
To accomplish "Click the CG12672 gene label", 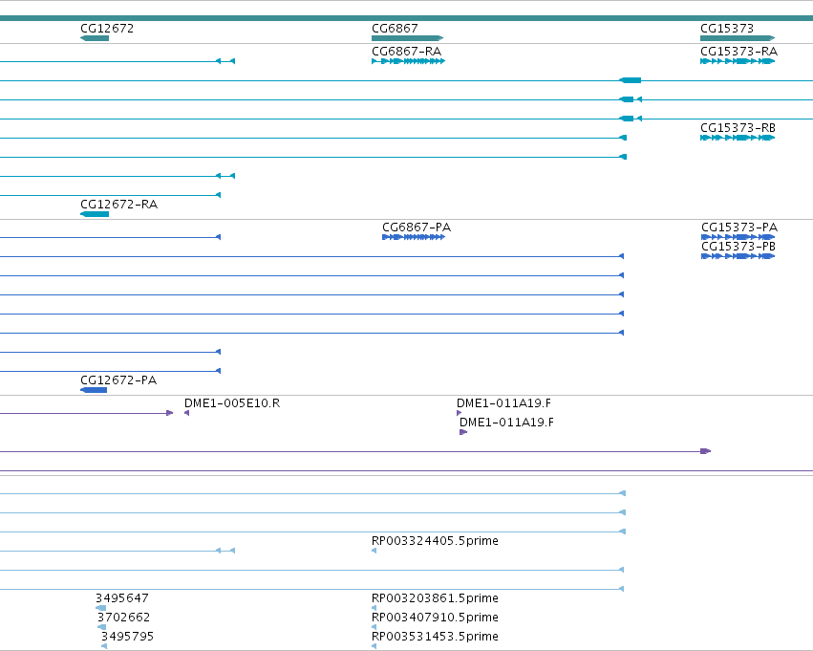I will tap(107, 28).
